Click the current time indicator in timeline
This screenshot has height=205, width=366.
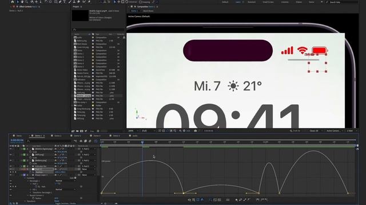click(142, 142)
